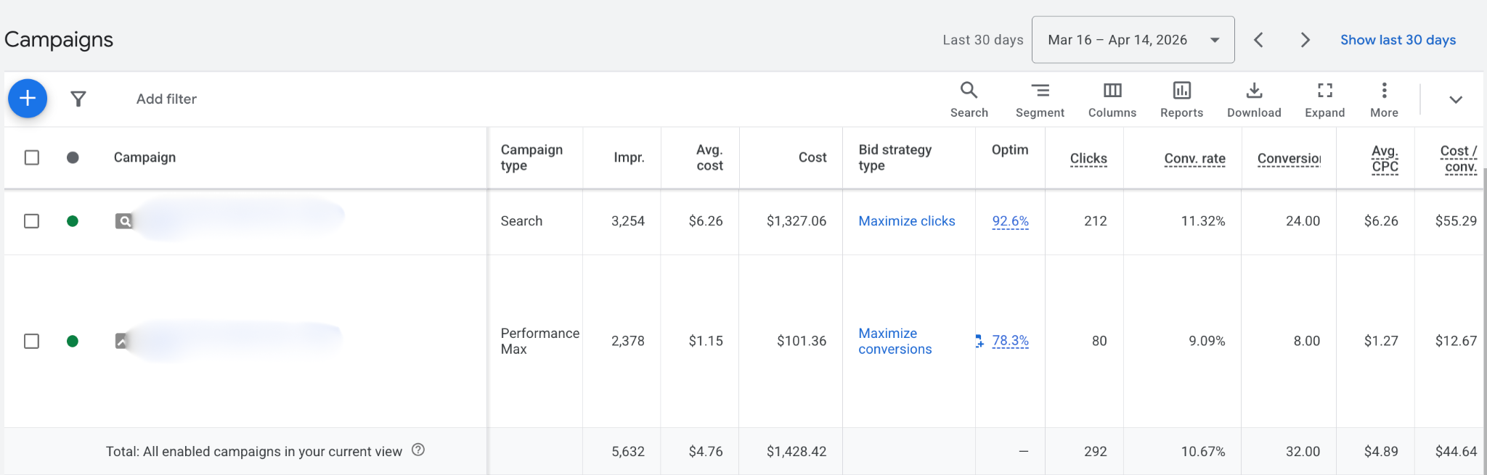Image resolution: width=1487 pixels, height=475 pixels.
Task: Sort by Campaign type column header
Action: (531, 157)
